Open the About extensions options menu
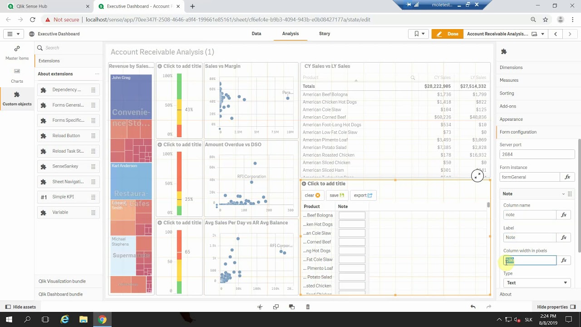Screen dimensions: 581x327 [x=97, y=74]
